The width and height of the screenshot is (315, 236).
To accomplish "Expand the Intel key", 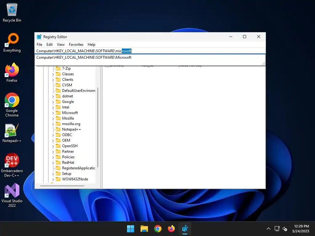I will point(53,108).
